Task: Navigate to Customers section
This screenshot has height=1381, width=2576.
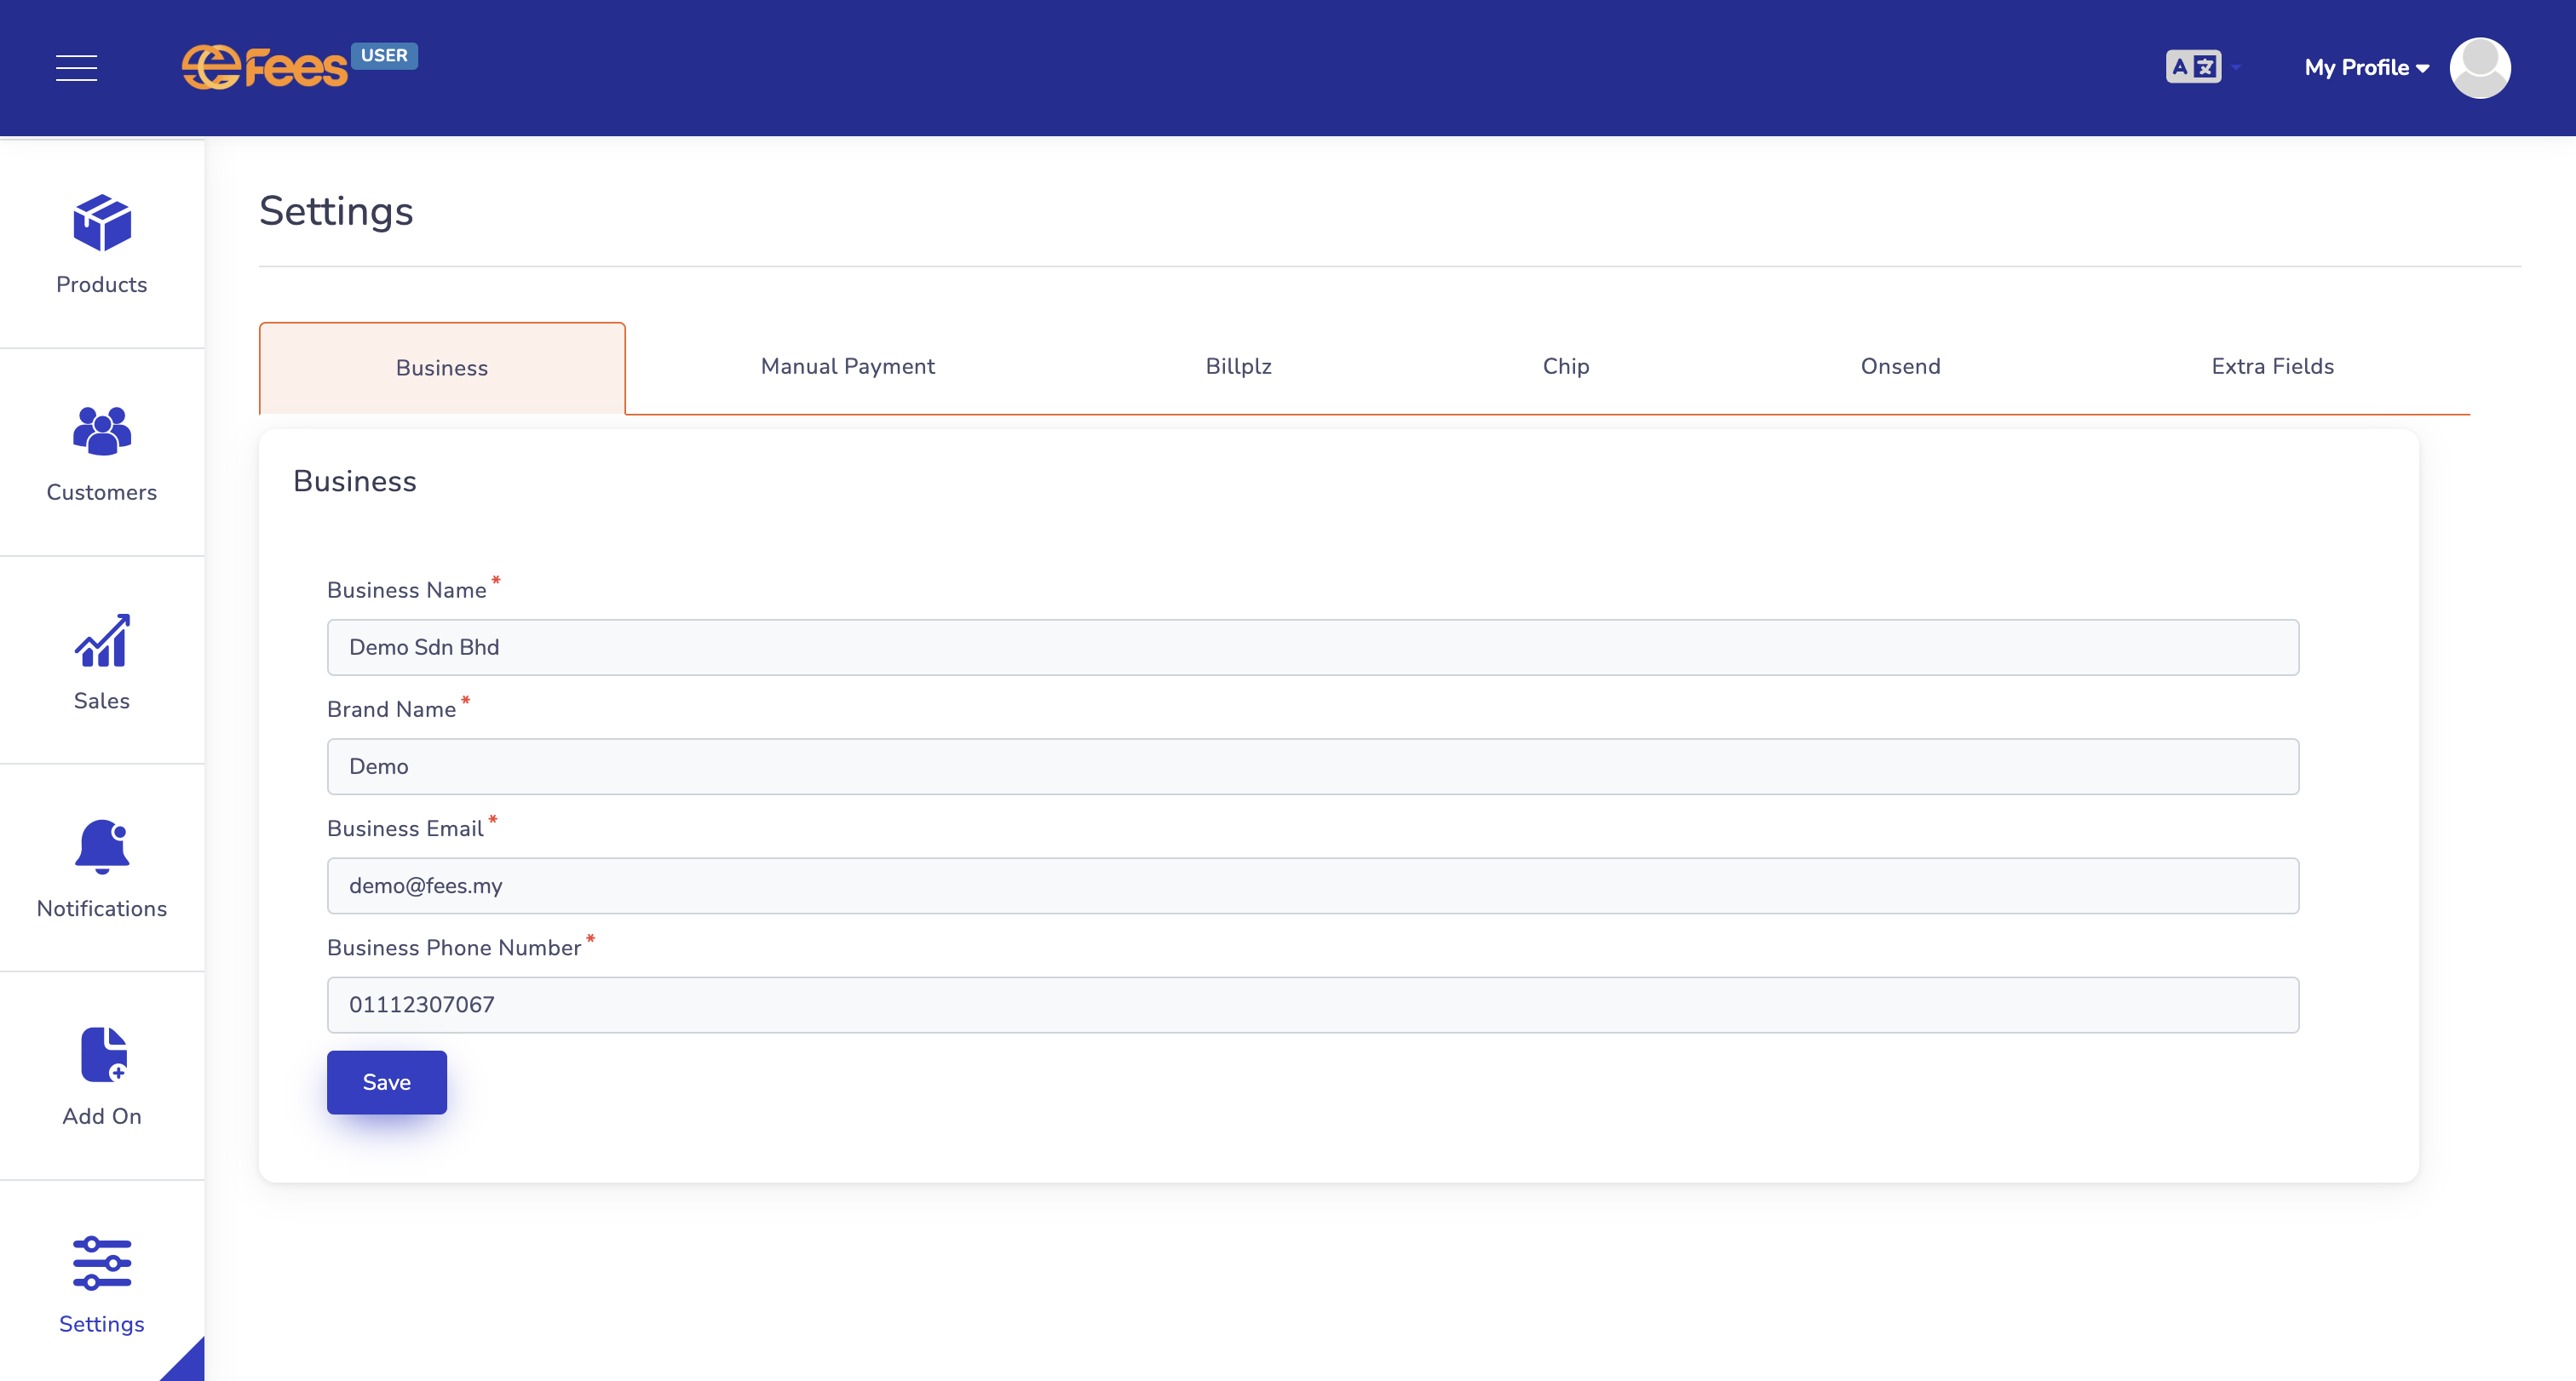Action: click(x=101, y=453)
